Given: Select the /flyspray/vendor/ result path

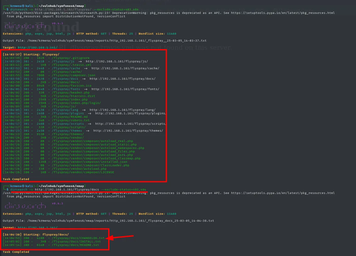Looking at the screenshot, I should [x=68, y=138].
